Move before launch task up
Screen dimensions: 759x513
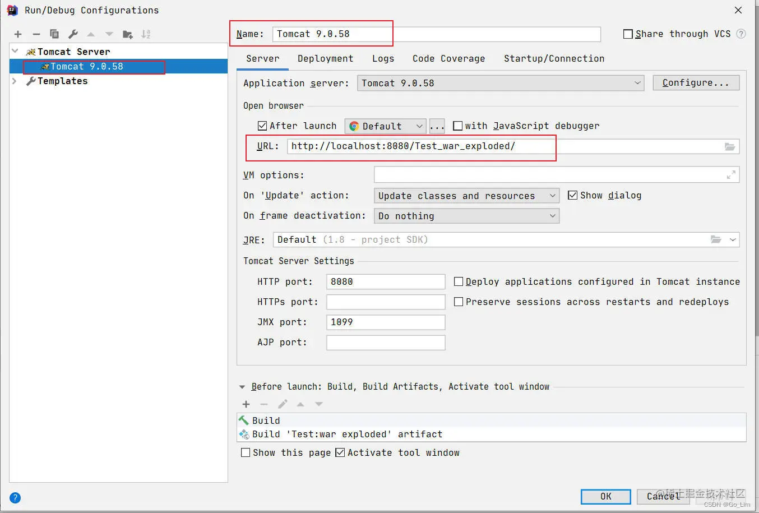click(300, 404)
